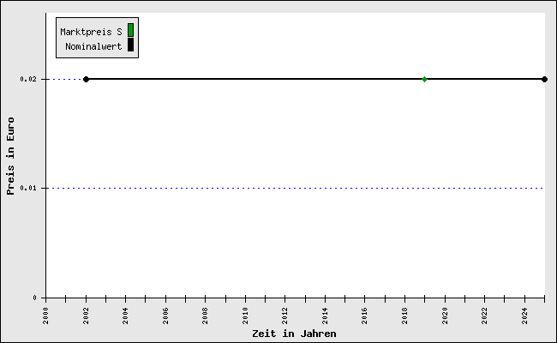Click the 'Preis in Euro' axis title
The width and height of the screenshot is (557, 343).
click(x=10, y=156)
